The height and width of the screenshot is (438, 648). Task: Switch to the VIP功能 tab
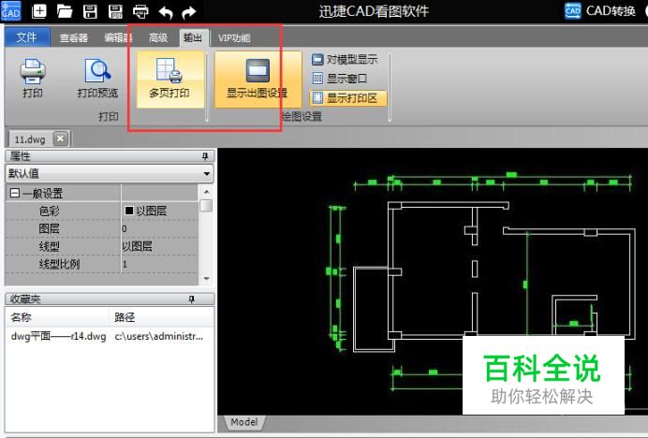pos(234,38)
